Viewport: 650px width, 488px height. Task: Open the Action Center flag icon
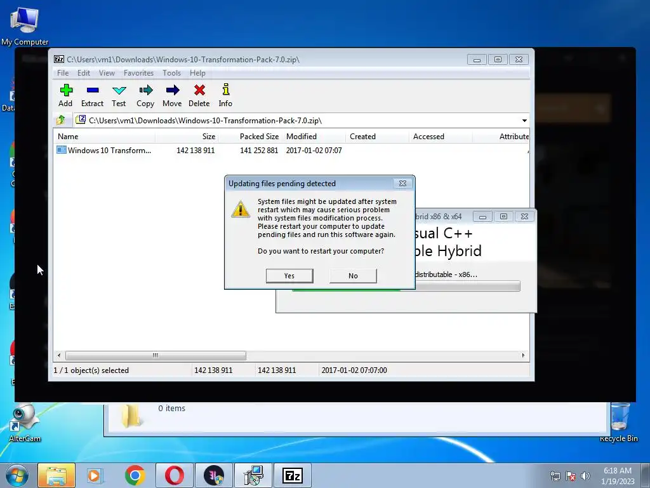pyautogui.click(x=571, y=476)
